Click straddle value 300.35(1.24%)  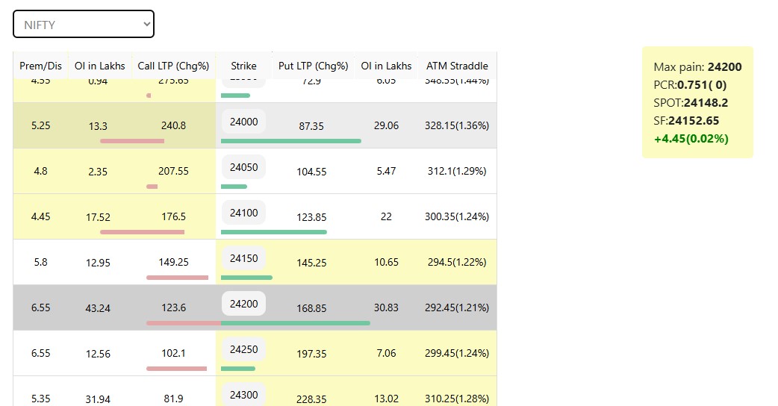457,216
